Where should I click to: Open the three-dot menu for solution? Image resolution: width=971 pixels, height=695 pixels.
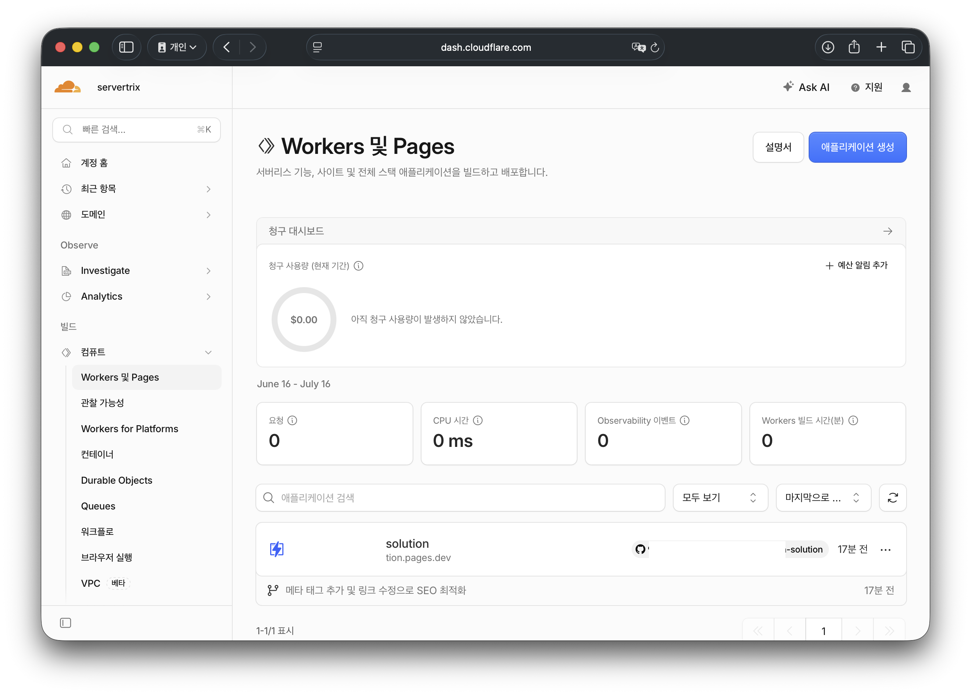click(885, 550)
